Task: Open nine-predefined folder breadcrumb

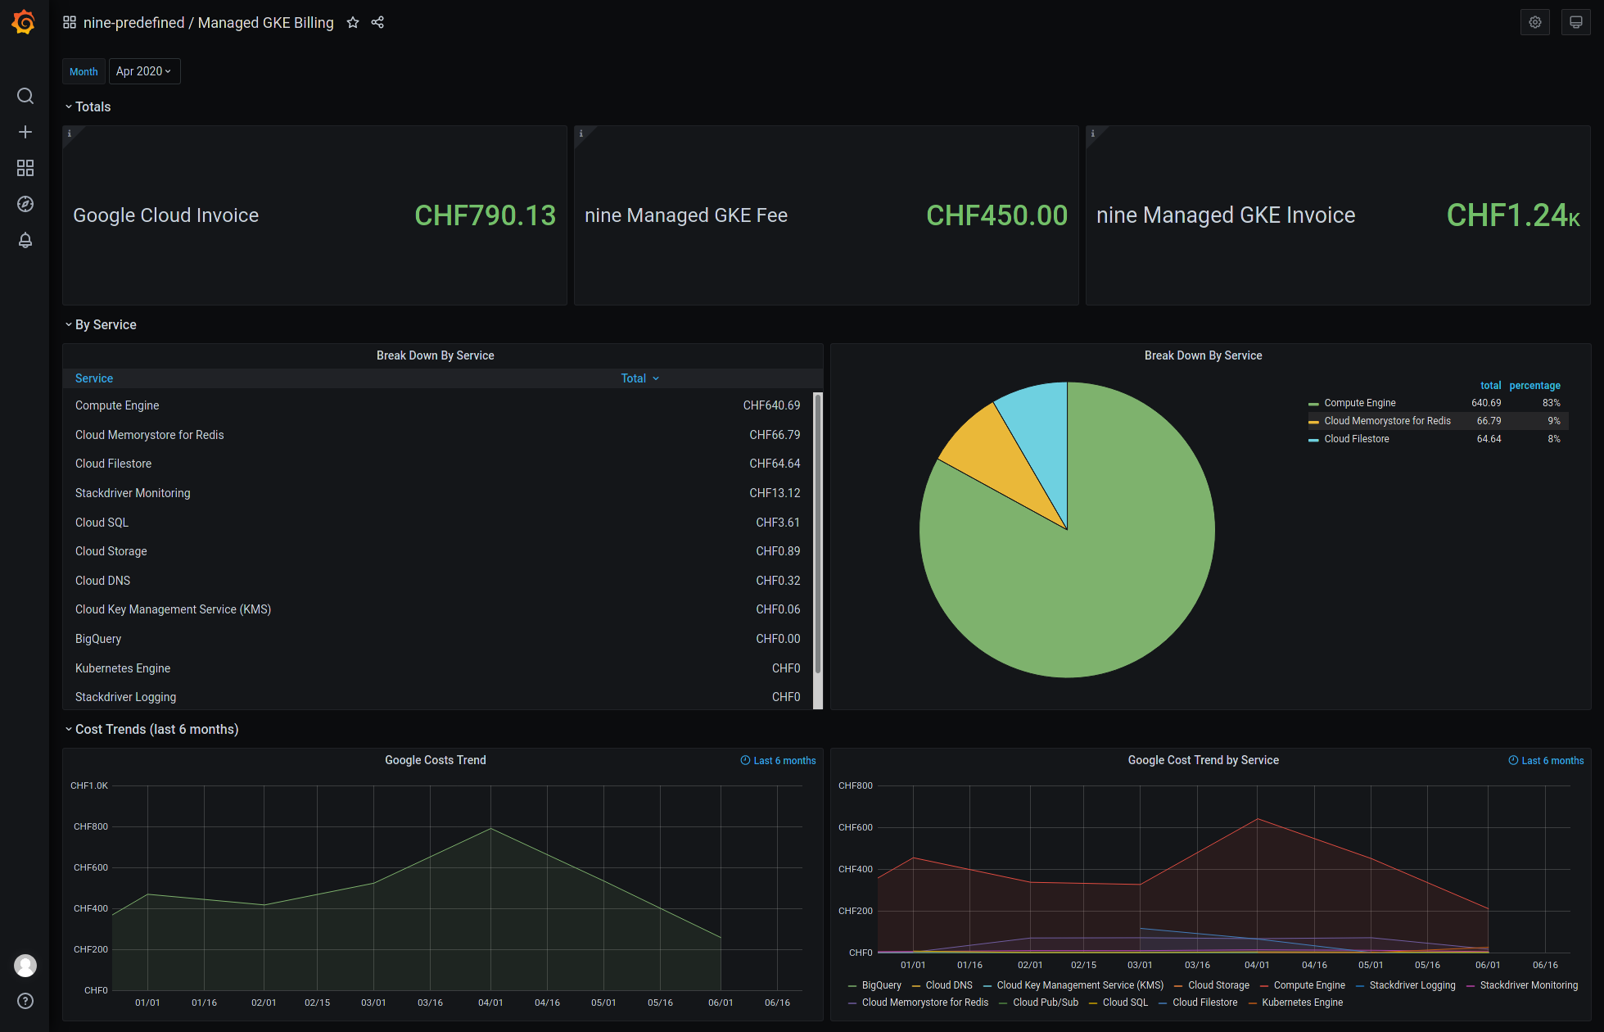Action: [x=133, y=23]
